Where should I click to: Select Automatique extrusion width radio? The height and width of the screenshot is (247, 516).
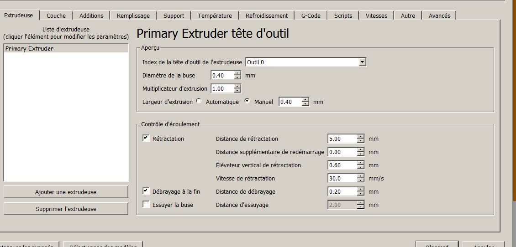tap(199, 101)
